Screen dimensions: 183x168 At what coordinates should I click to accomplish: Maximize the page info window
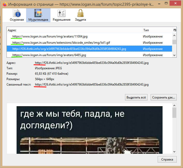point(166,3)
